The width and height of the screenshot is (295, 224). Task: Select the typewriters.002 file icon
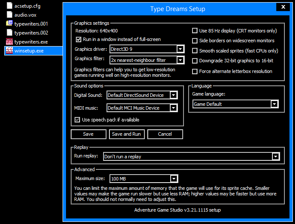[x=9, y=32]
